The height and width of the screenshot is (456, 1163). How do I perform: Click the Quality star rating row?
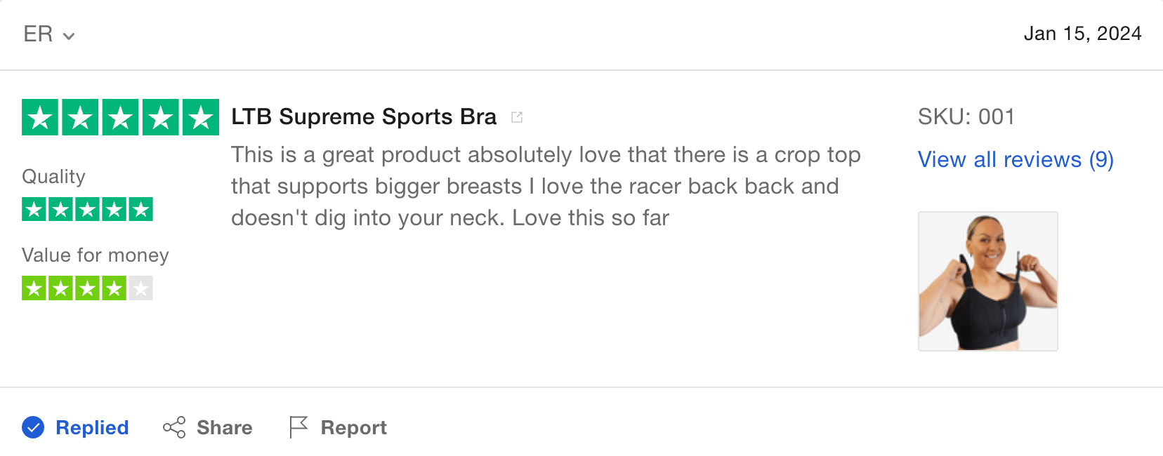pos(87,209)
